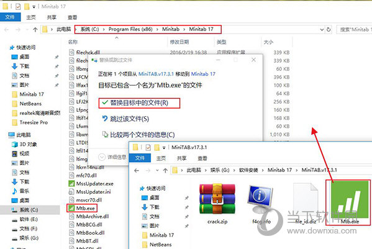This screenshot has width=372, height=249.
Task: Select 文档 (F:) drive in navigation pane
Action: 25,229
